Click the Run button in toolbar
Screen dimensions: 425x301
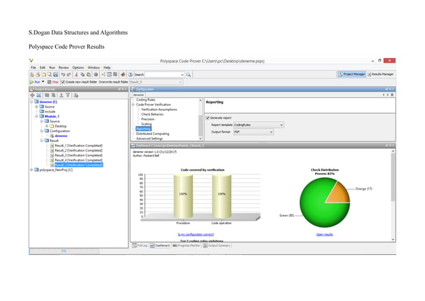36,81
